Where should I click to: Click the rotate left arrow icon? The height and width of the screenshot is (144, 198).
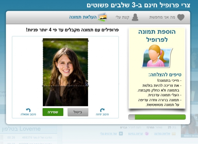(x=28, y=110)
